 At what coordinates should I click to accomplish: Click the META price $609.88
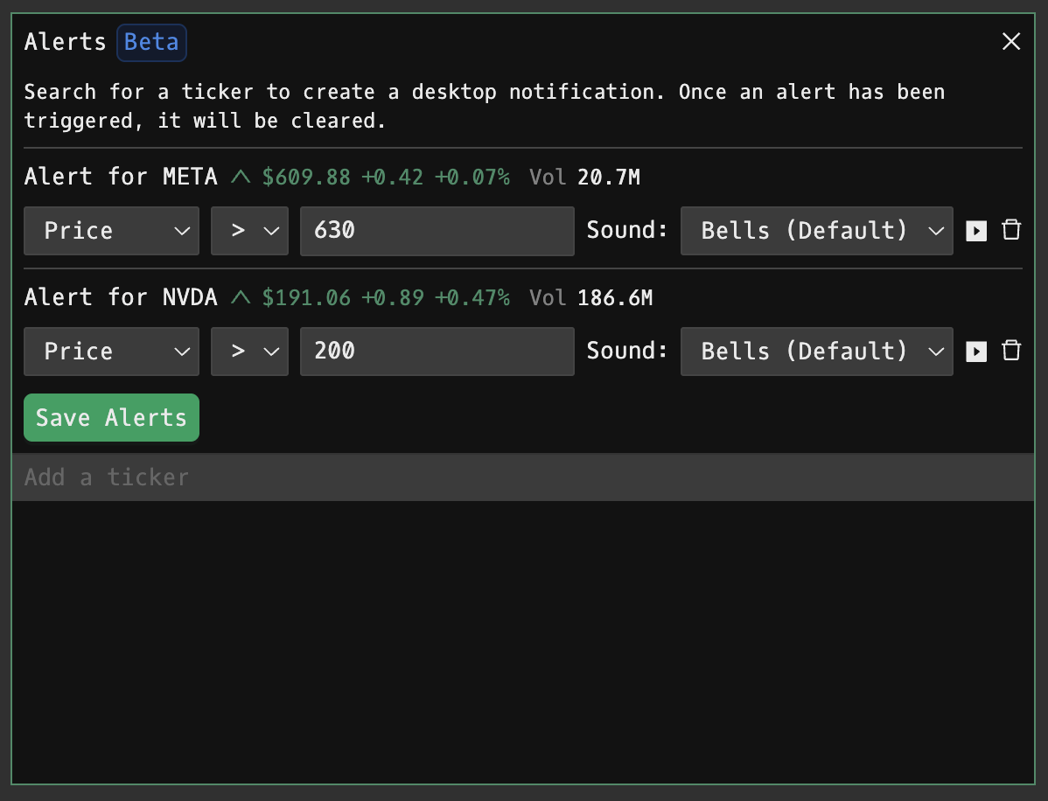pos(306,177)
